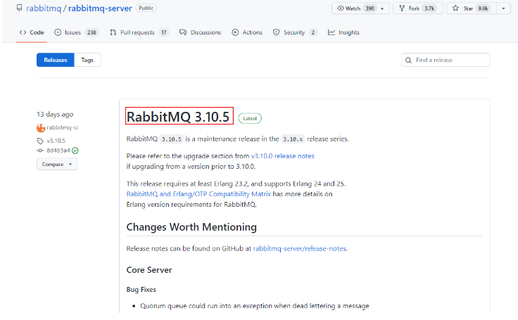
Task: Open the Actions tab
Action: (x=247, y=32)
